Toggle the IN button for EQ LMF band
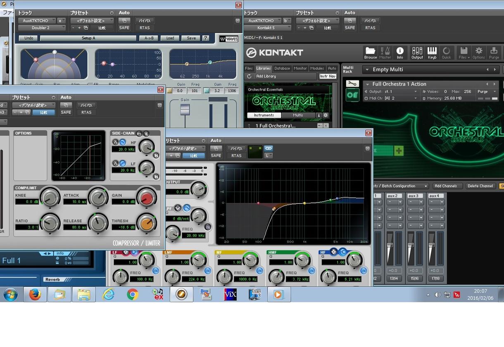 [207, 271]
